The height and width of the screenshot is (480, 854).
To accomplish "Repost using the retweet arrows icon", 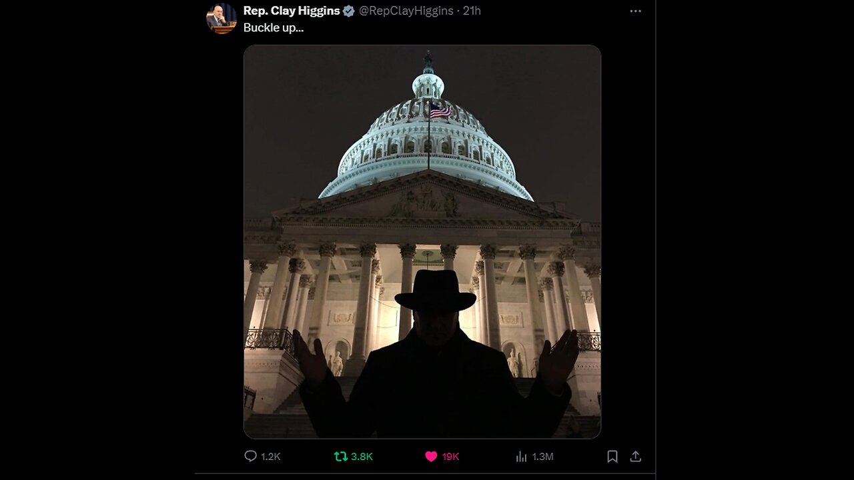I will tap(341, 456).
